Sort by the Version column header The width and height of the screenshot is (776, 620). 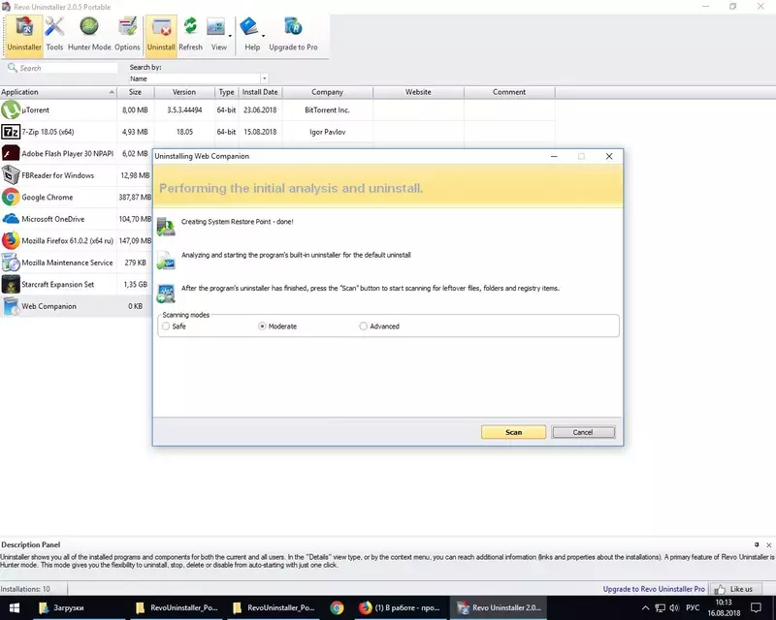[184, 92]
